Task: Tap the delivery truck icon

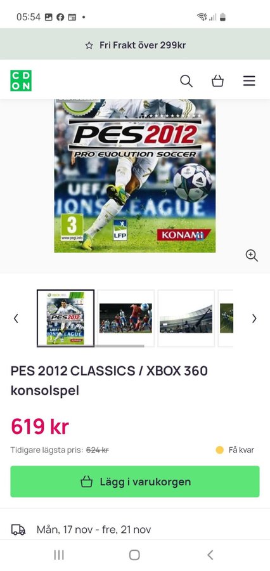Action: [18, 530]
